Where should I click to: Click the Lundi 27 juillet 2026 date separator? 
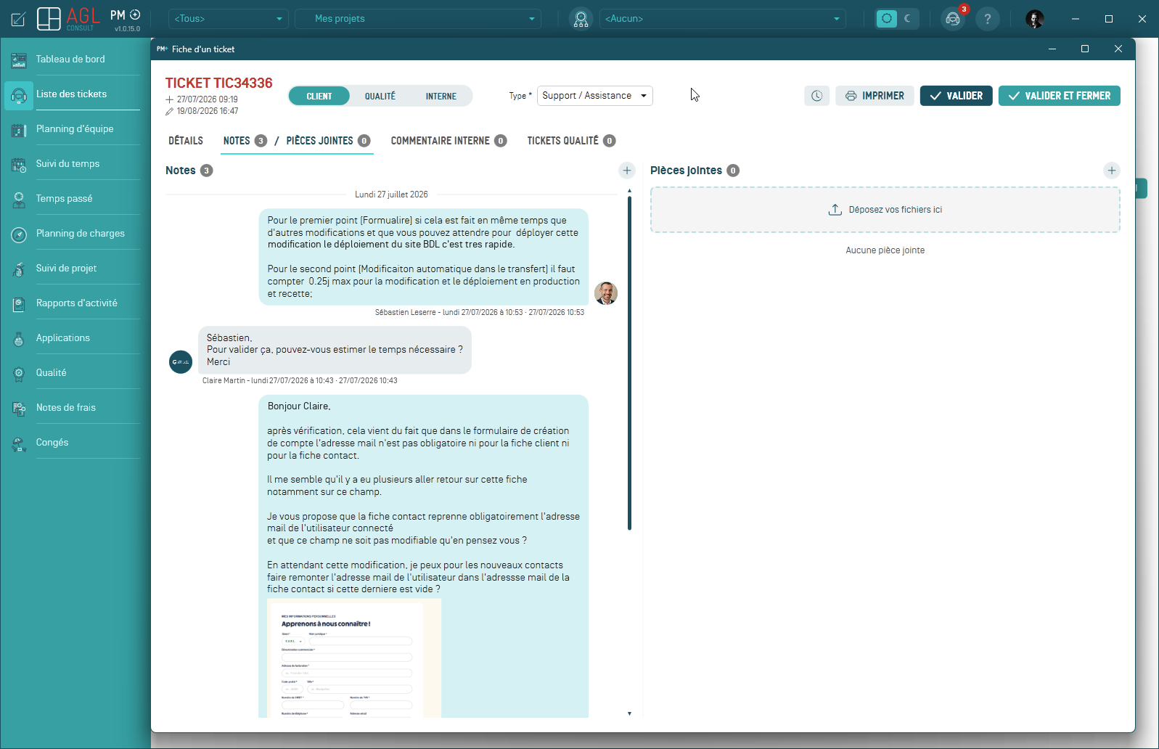391,195
